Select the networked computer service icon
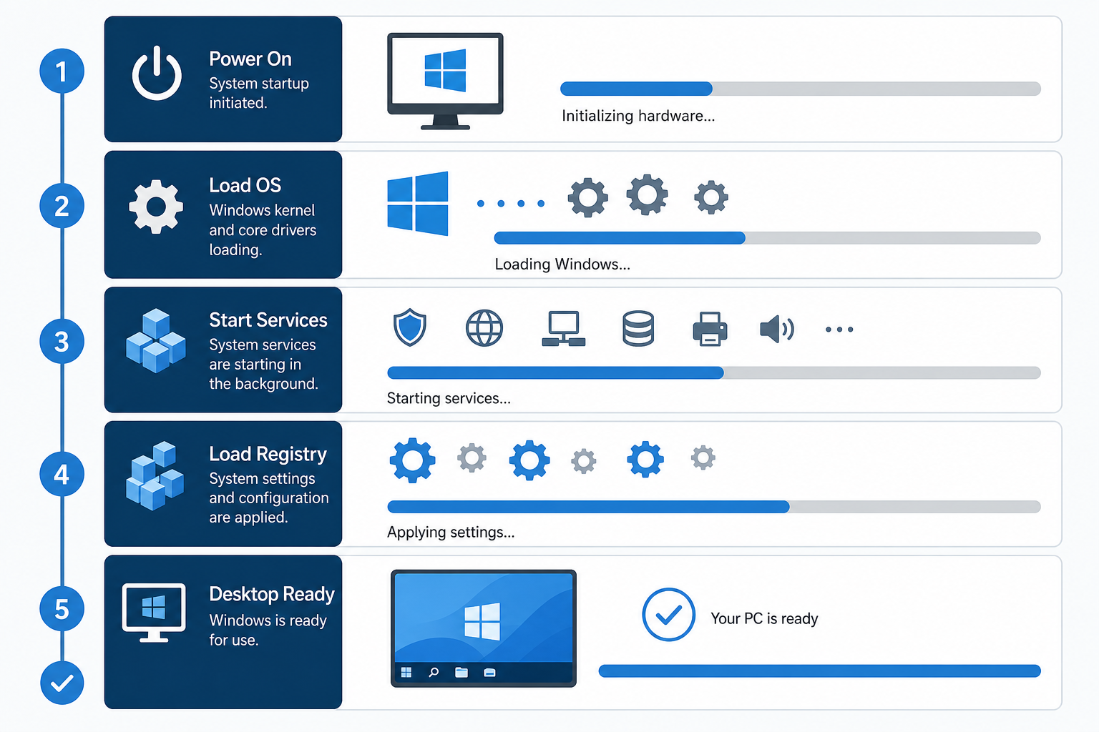The height and width of the screenshot is (732, 1099). point(564,329)
